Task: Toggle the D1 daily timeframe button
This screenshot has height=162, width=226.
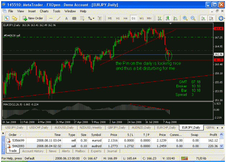Action: coord(133,18)
